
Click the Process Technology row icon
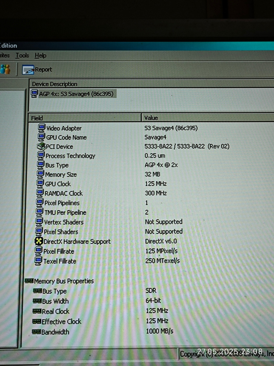click(x=41, y=156)
